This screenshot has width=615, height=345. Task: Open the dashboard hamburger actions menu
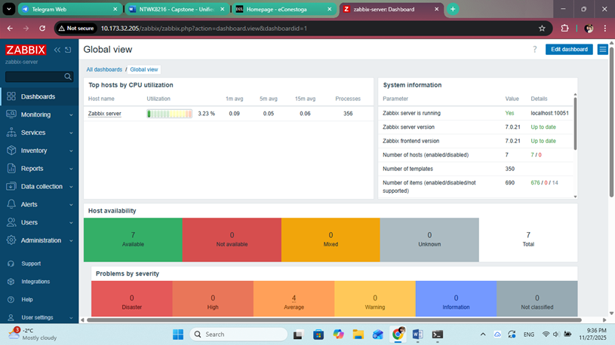(602, 50)
